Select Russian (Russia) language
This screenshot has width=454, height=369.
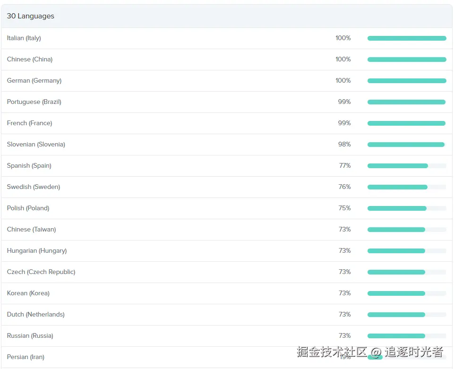pyautogui.click(x=30, y=336)
